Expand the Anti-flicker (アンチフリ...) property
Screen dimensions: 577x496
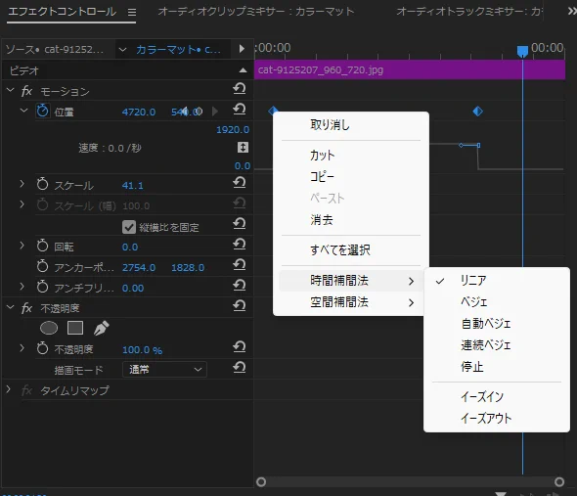22,286
